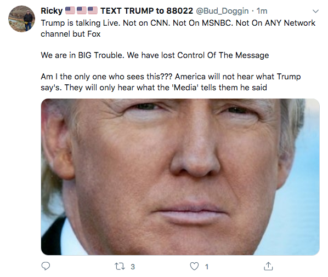Viewport: 328px width, 277px height.
Task: Retweet this post using the arrows icon
Action: click(x=120, y=267)
